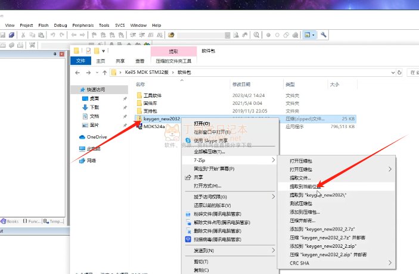Select 网络 in the navigation pane
This screenshot has height=274, width=419.
pyautogui.click(x=91, y=160)
